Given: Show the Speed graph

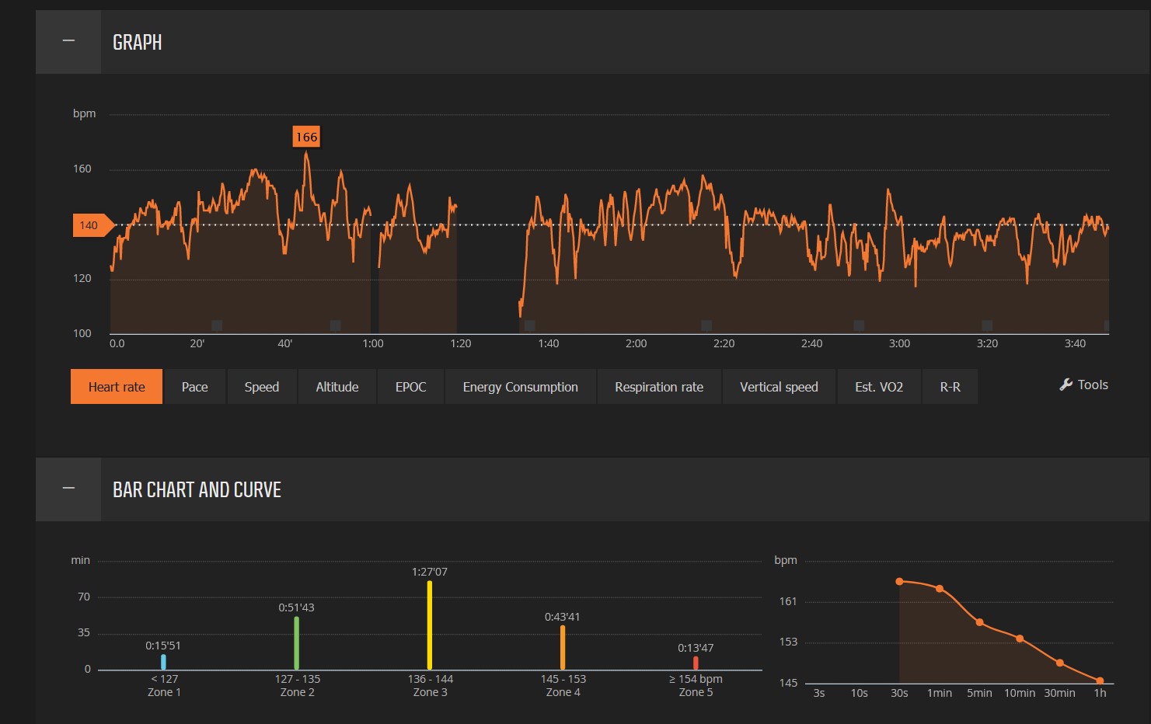Looking at the screenshot, I should tap(262, 387).
